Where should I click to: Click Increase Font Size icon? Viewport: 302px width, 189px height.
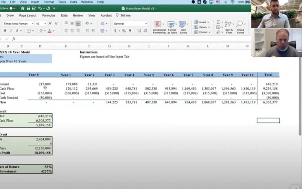tap(50, 23)
